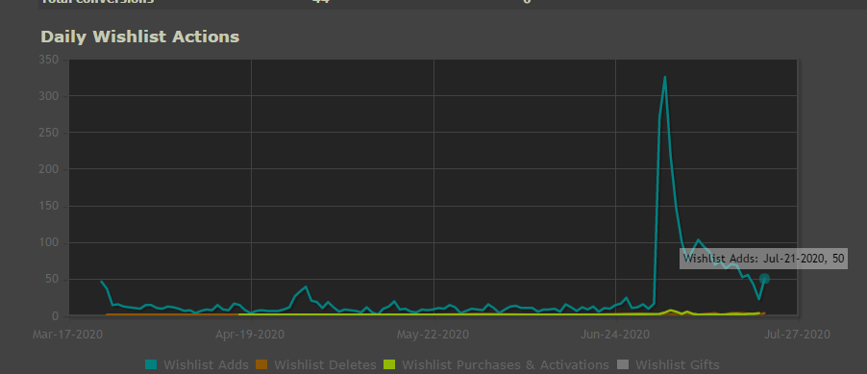Click the Jun-24-2020 axis label

[615, 335]
